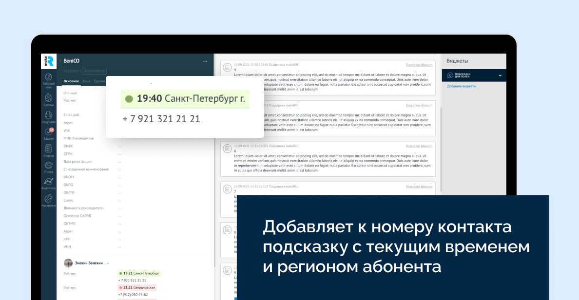Click the phone number in the popup

tap(161, 119)
